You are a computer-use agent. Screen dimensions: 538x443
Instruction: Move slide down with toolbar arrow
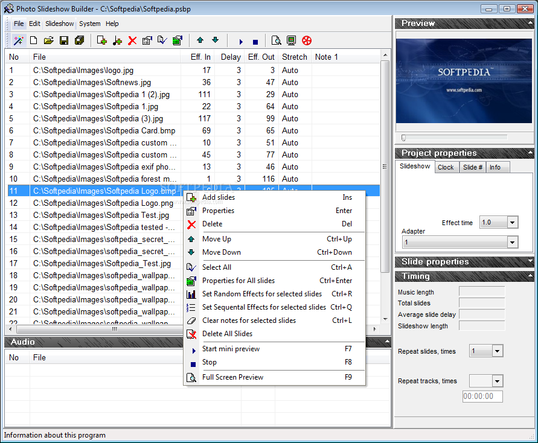215,40
